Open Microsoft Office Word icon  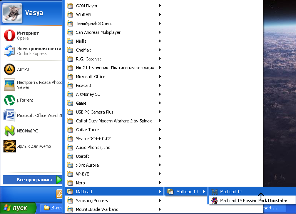[x=10, y=115]
